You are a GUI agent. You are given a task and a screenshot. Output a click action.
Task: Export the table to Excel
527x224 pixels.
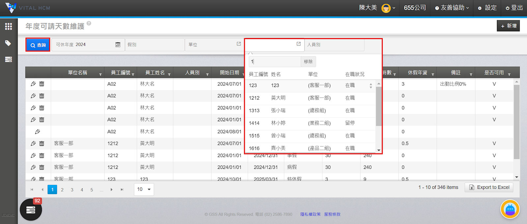[489, 187]
